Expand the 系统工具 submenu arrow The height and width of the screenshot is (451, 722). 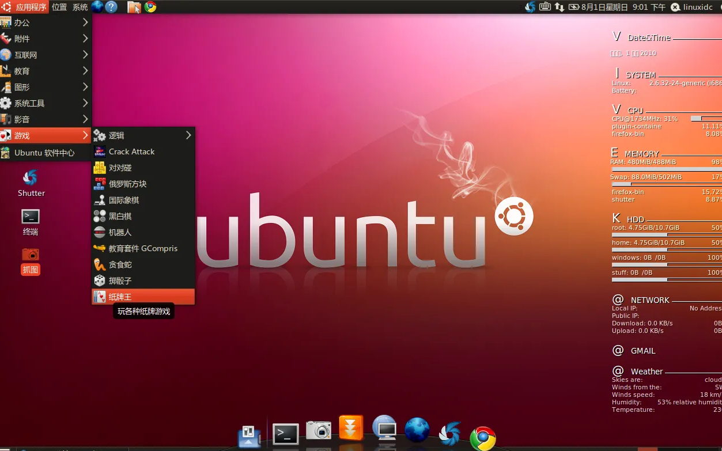tap(85, 103)
